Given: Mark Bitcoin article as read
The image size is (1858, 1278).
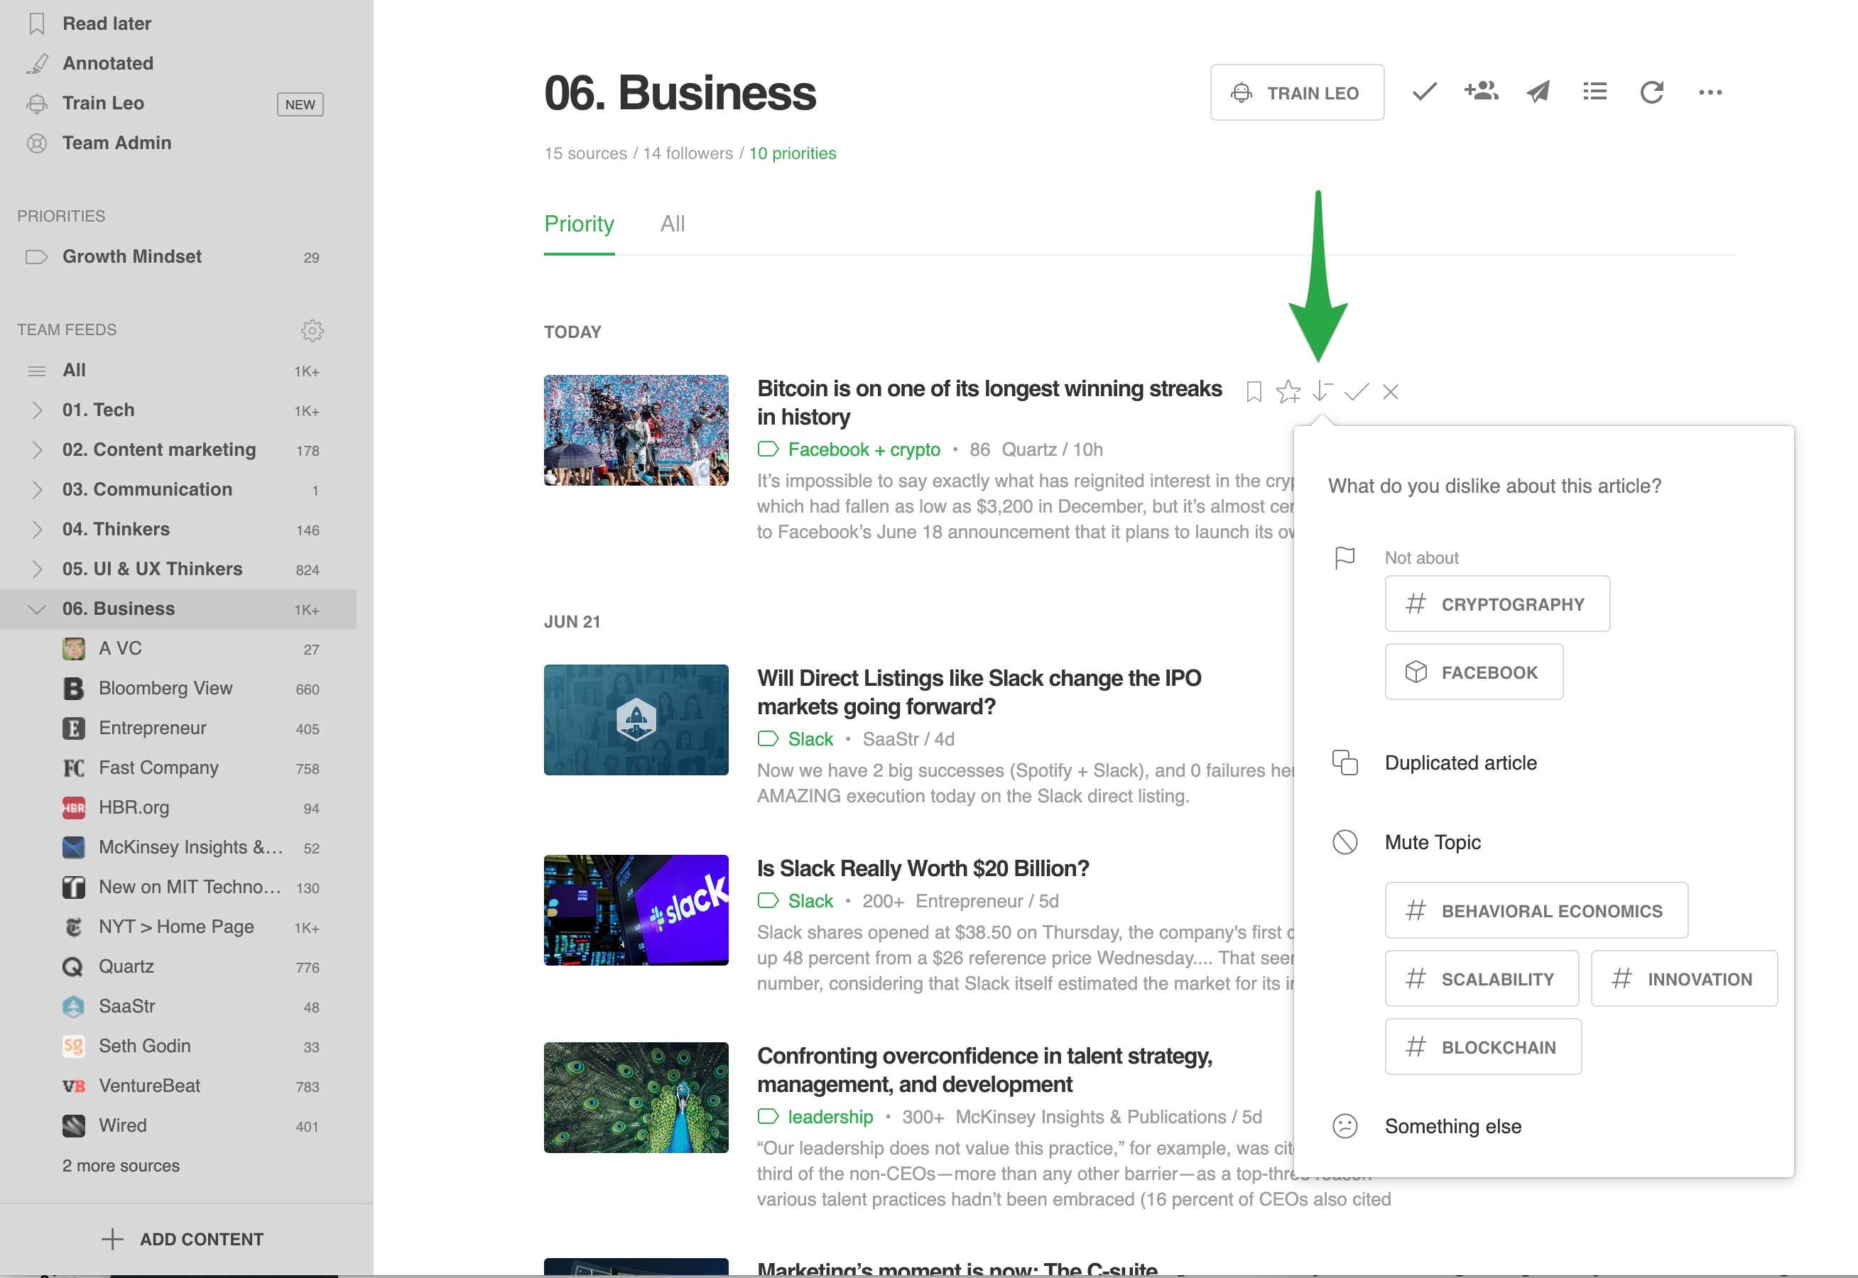Looking at the screenshot, I should [x=1356, y=392].
